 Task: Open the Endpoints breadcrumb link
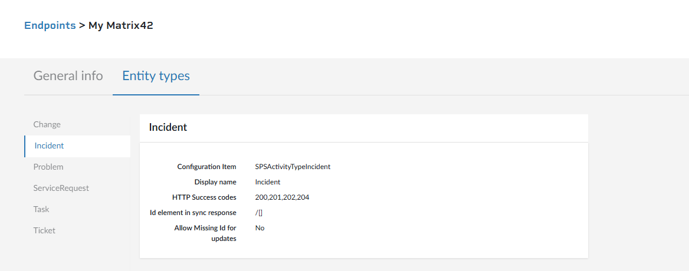(x=50, y=25)
